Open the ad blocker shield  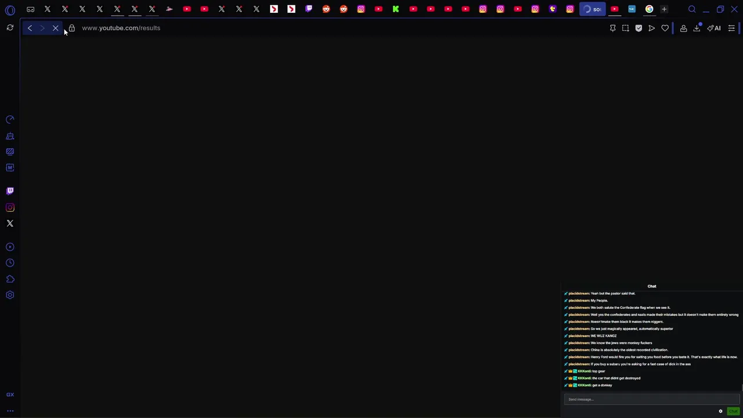coord(639,28)
